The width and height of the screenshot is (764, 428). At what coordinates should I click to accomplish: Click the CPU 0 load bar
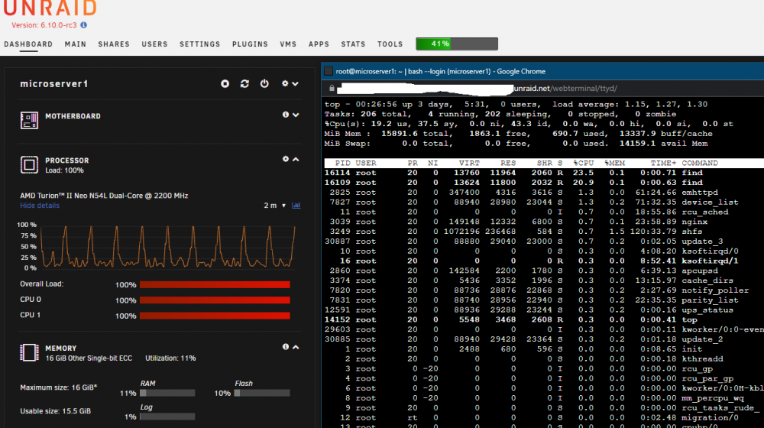point(215,300)
